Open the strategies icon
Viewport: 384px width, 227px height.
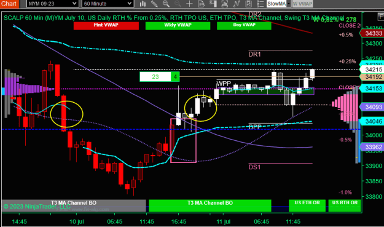[248, 4]
